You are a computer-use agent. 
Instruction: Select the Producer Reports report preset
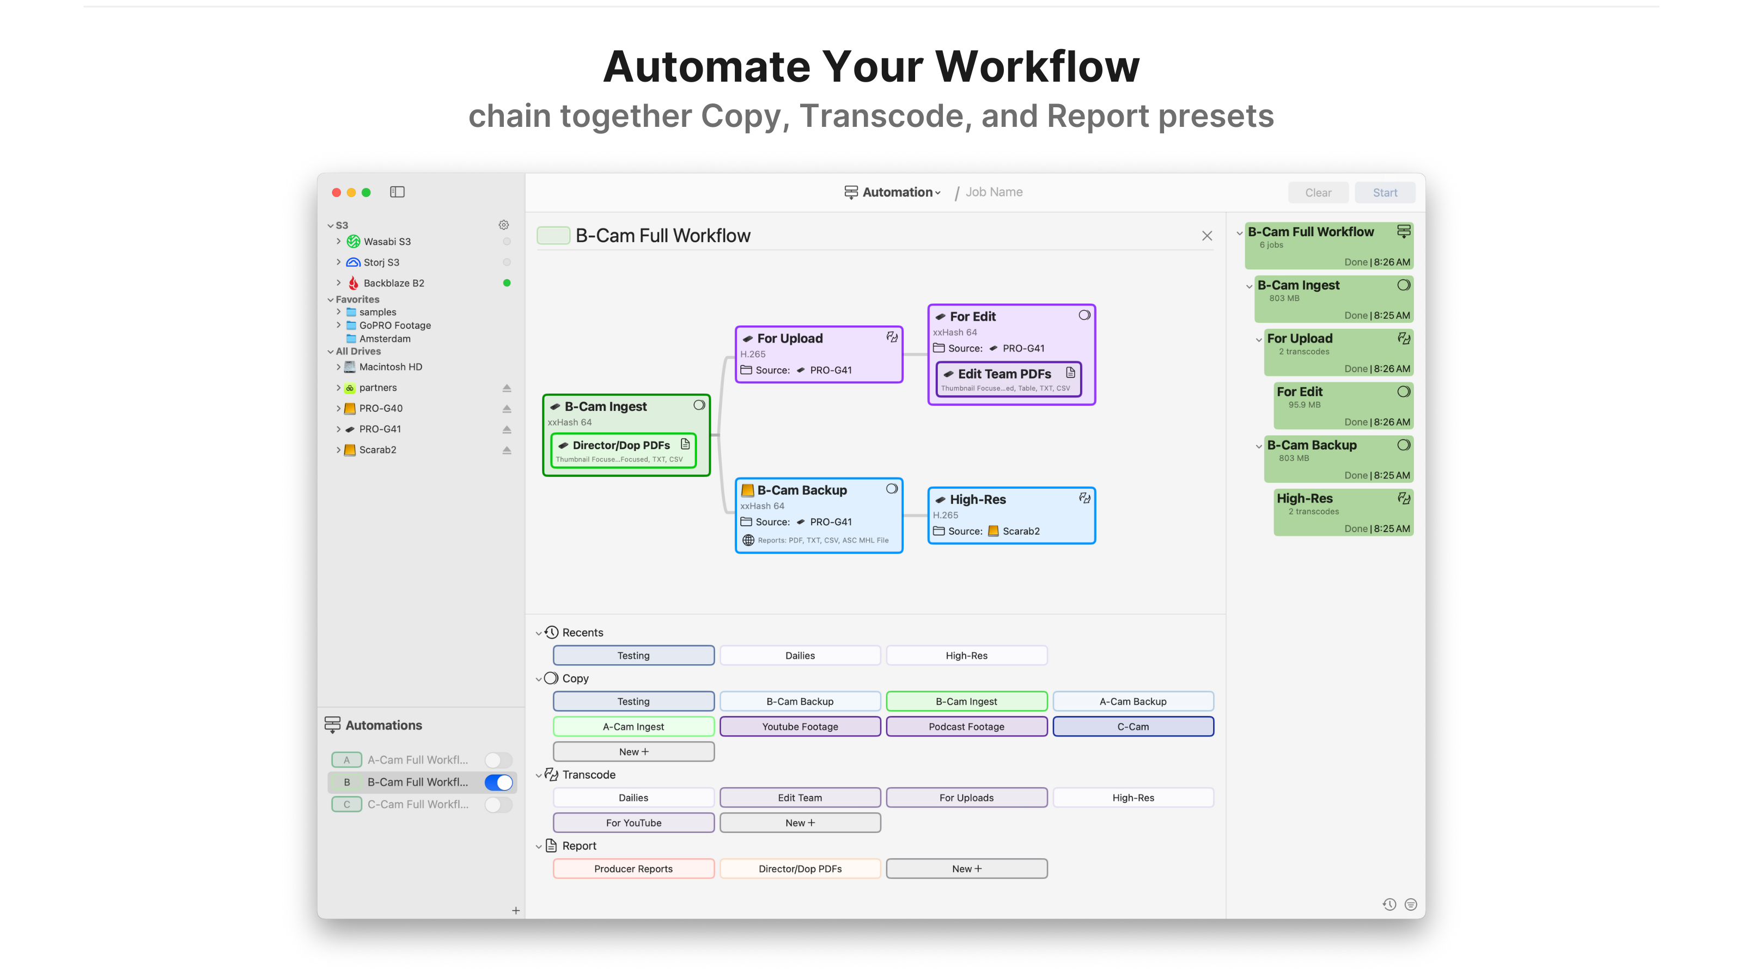[633, 868]
